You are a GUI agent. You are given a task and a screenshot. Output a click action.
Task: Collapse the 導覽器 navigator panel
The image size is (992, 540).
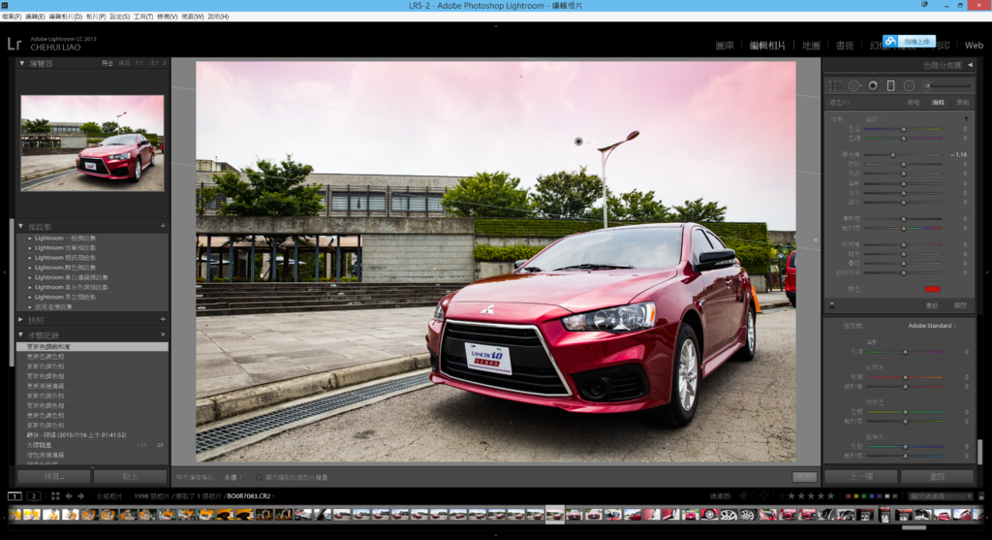click(x=20, y=63)
